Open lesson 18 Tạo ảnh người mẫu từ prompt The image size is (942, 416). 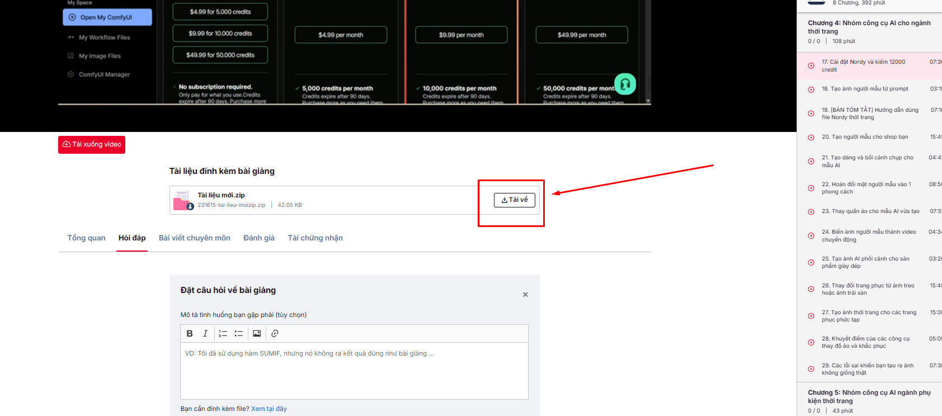[869, 89]
